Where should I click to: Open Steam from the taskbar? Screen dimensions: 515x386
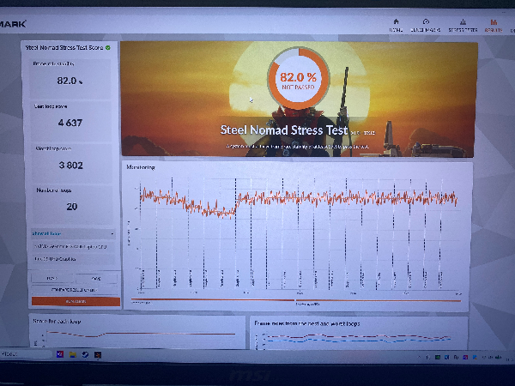(x=85, y=354)
